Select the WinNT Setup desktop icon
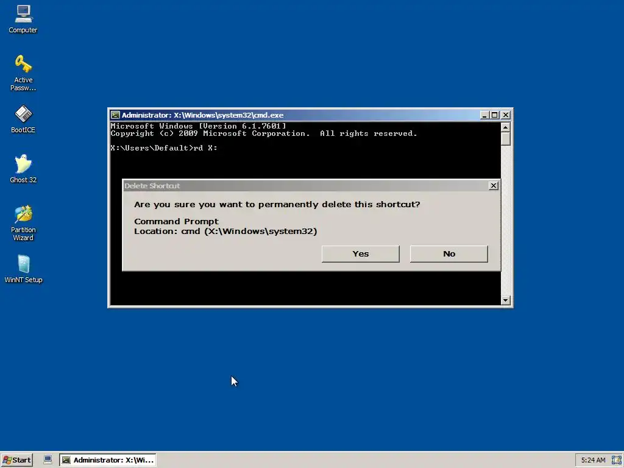The image size is (624, 468). tap(23, 269)
